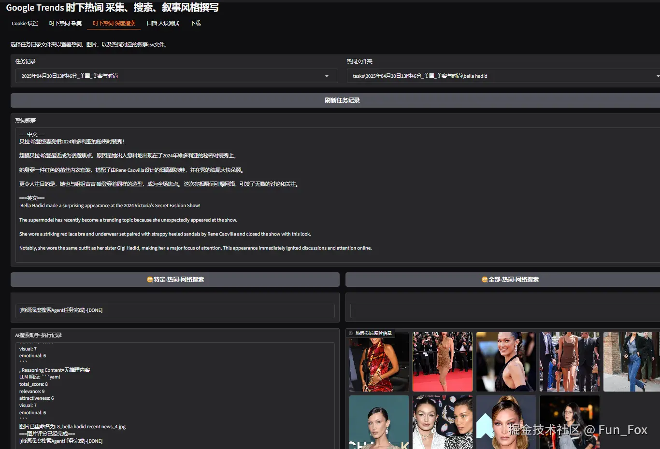This screenshot has width=660, height=449.
Task: Click the log line '===图片评分已经完成==='
Action: pyautogui.click(x=47, y=434)
